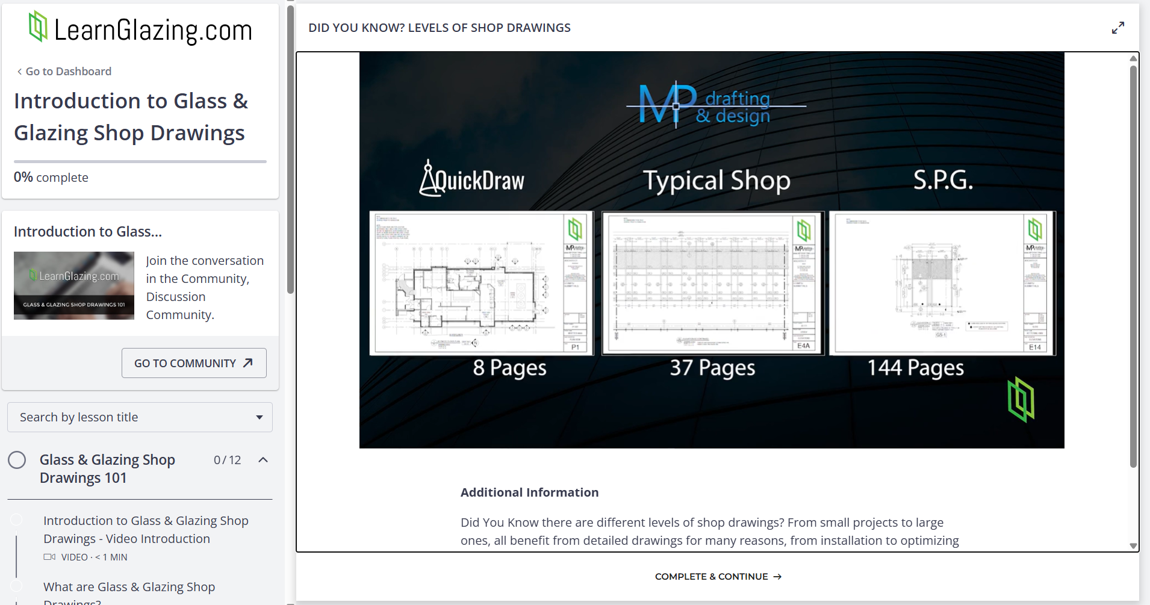The height and width of the screenshot is (605, 1150).
Task: Click the green LearnGlazing emblem in slide corner
Action: [x=1021, y=399]
